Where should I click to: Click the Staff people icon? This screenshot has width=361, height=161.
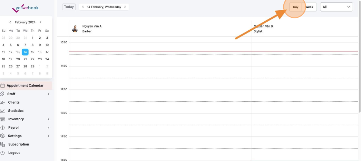2,94
